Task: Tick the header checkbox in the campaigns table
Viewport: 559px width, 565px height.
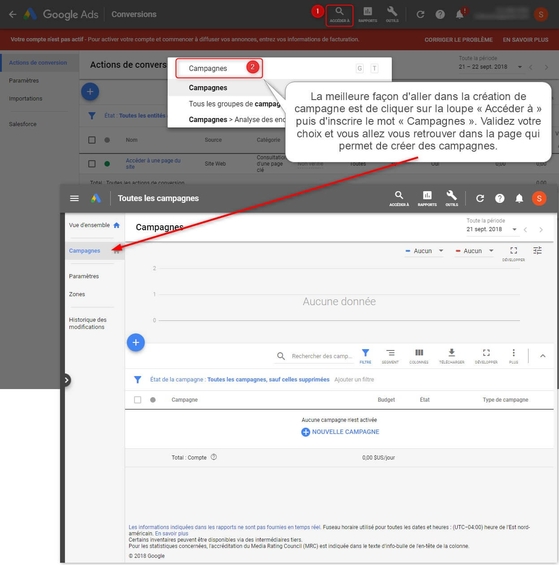Action: (138, 400)
